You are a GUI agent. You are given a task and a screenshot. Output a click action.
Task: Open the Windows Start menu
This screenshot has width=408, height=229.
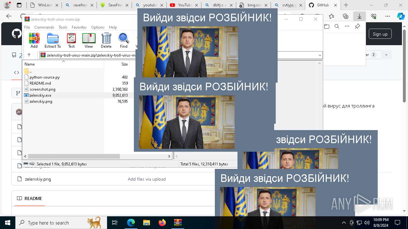[x=7, y=223]
